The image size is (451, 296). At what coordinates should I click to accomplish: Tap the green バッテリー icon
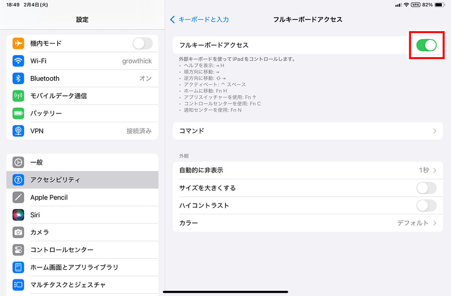[18, 113]
